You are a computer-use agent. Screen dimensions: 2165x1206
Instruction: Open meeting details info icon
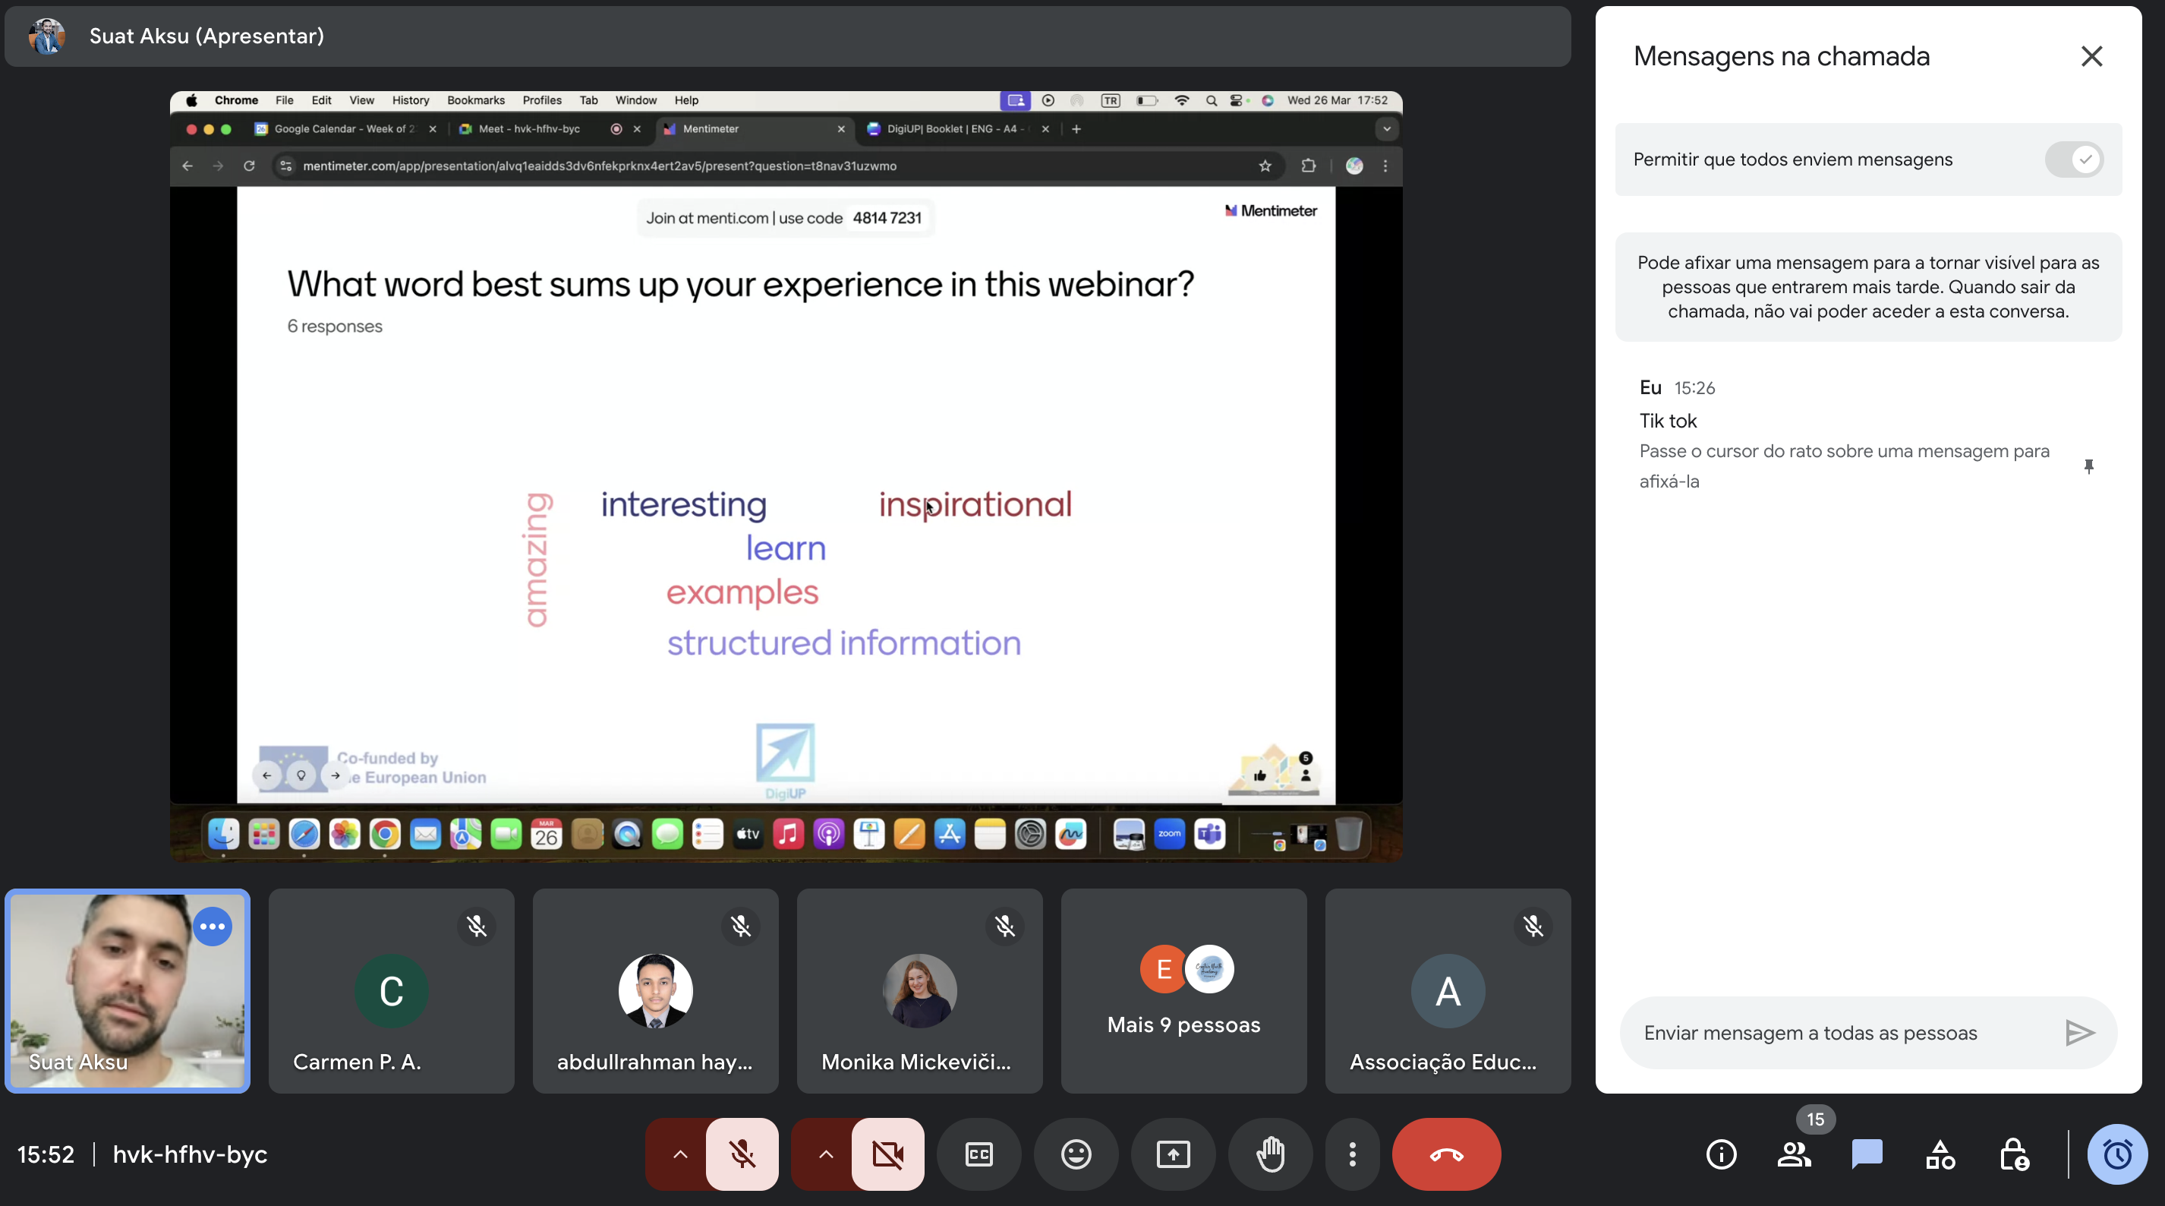pos(1720,1154)
